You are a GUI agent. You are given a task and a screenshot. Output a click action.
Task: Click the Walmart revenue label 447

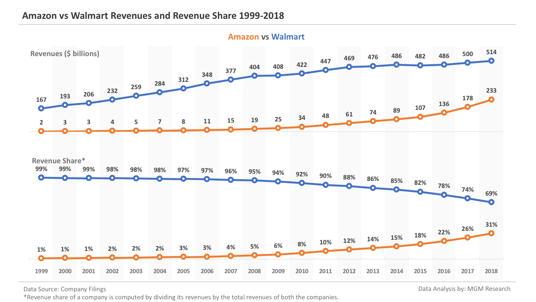pyautogui.click(x=326, y=61)
